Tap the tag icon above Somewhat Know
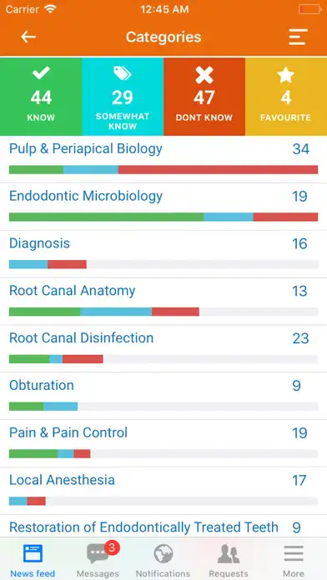327x580 pixels. [123, 73]
